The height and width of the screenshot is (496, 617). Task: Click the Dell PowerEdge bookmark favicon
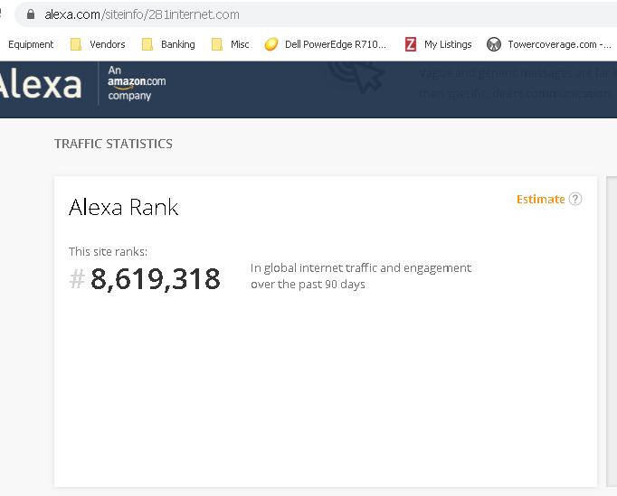pyautogui.click(x=271, y=44)
